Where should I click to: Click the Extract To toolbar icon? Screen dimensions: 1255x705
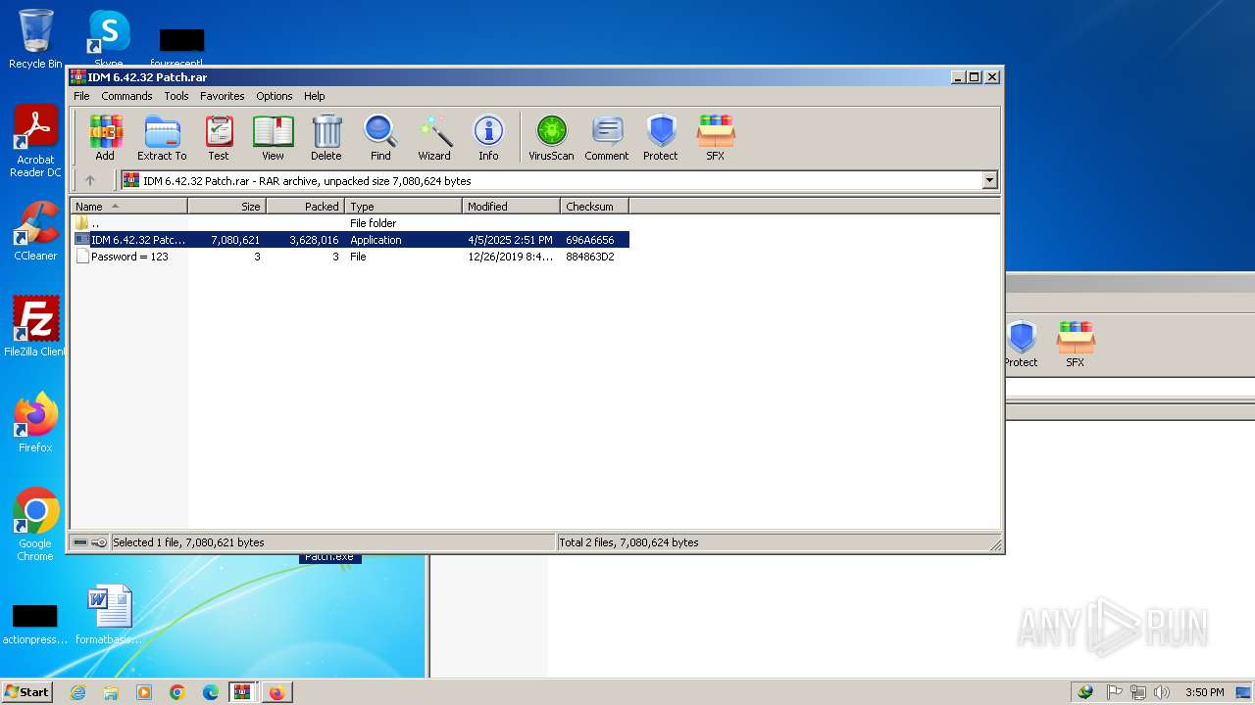[162, 137]
